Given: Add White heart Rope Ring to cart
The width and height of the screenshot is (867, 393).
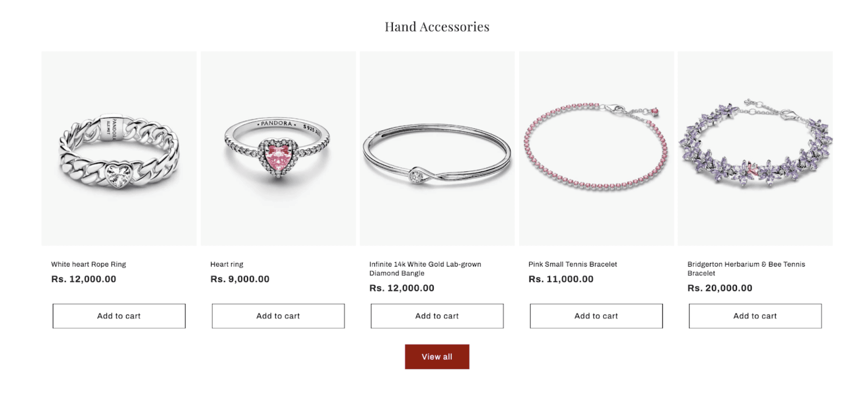Looking at the screenshot, I should pyautogui.click(x=119, y=316).
